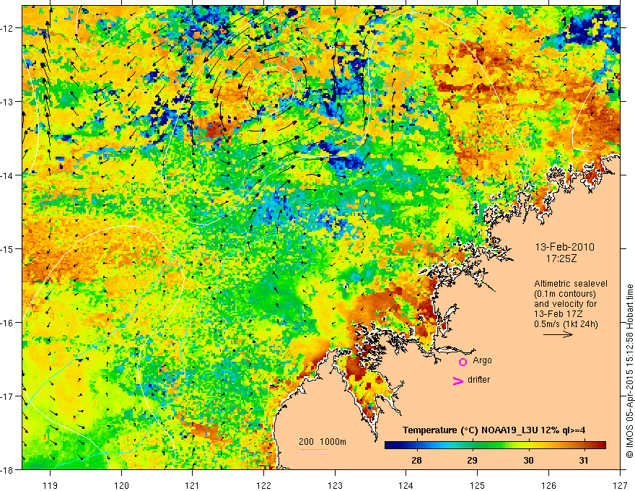Click the 'Altimetric sealevel' legend line
This screenshot has height=491, width=635.
point(571,284)
